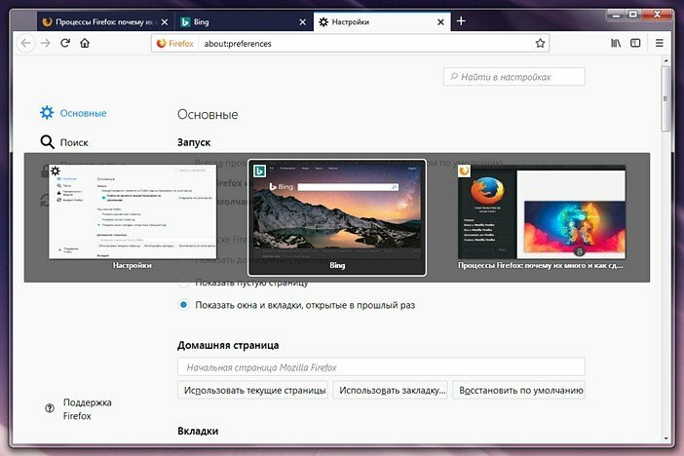Image resolution: width=684 pixels, height=456 pixels.
Task: Minimize the Firefox window
Action: [616, 15]
